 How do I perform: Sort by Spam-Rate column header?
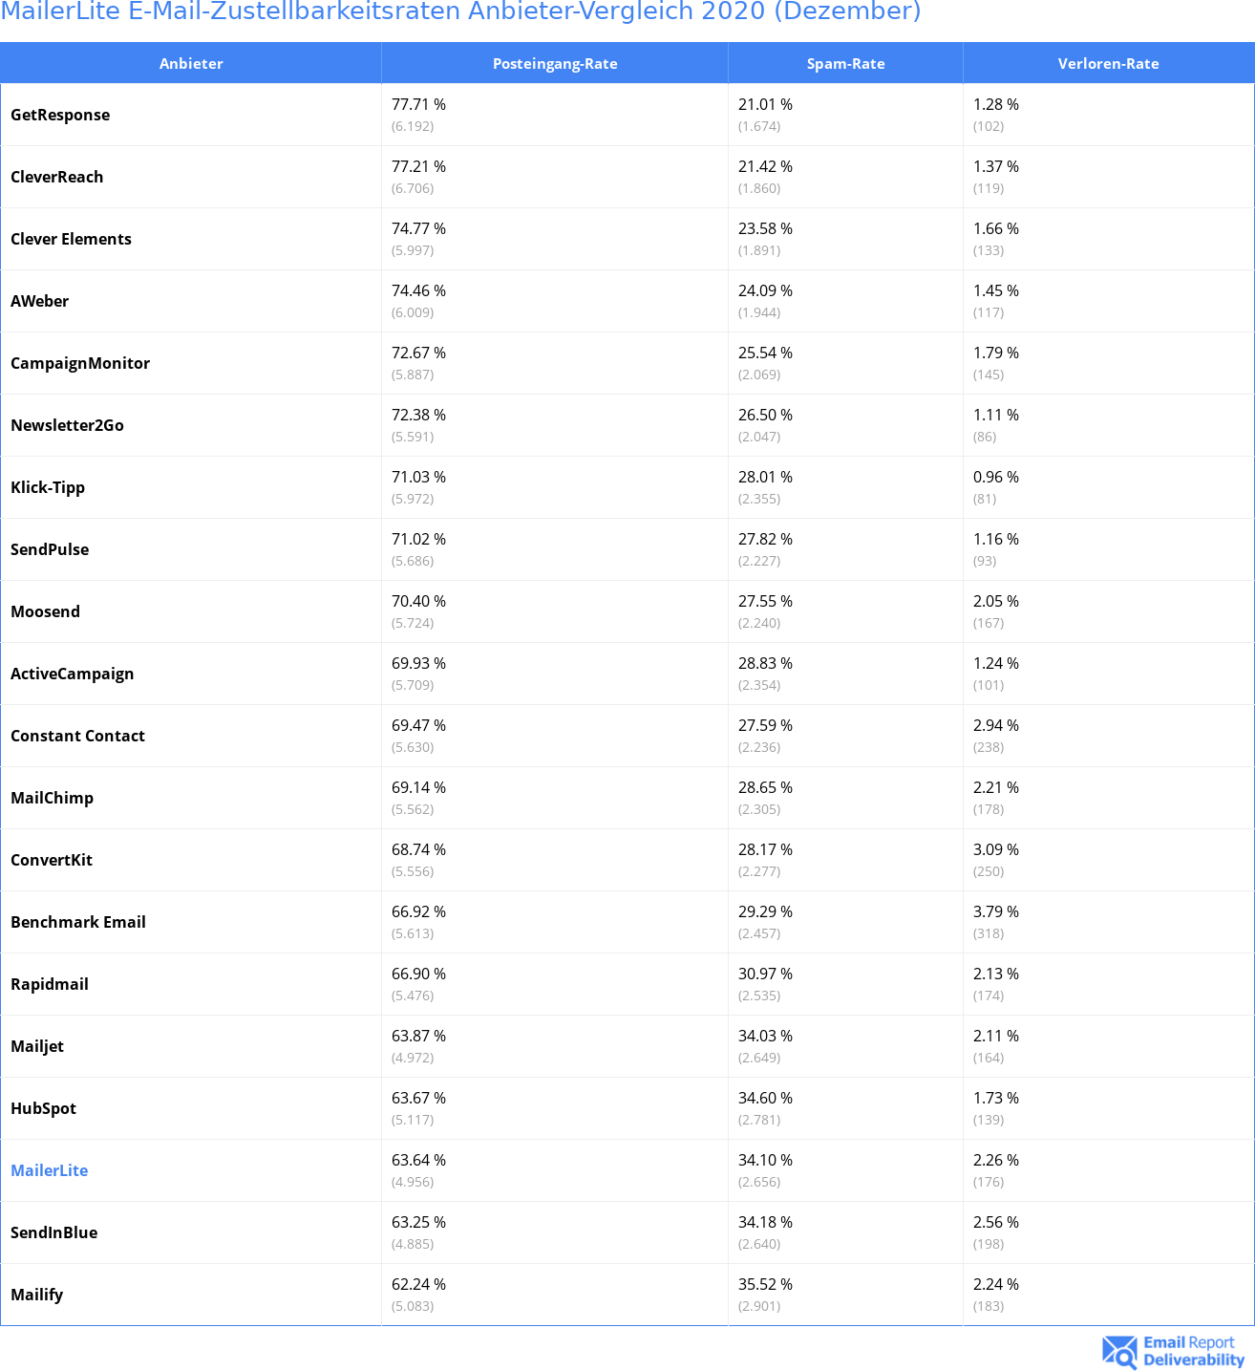(x=845, y=63)
